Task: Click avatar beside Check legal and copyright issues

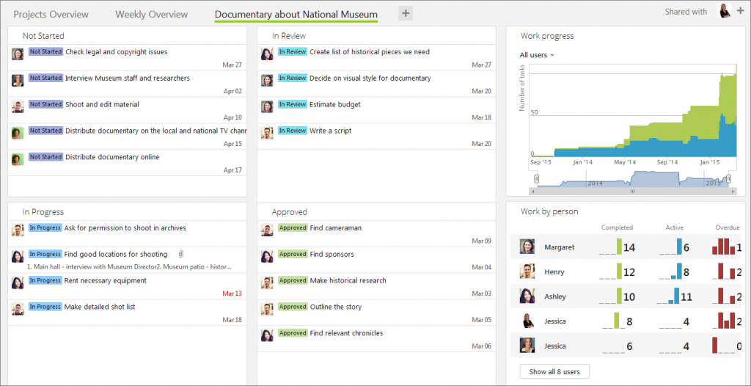Action: pyautogui.click(x=18, y=54)
